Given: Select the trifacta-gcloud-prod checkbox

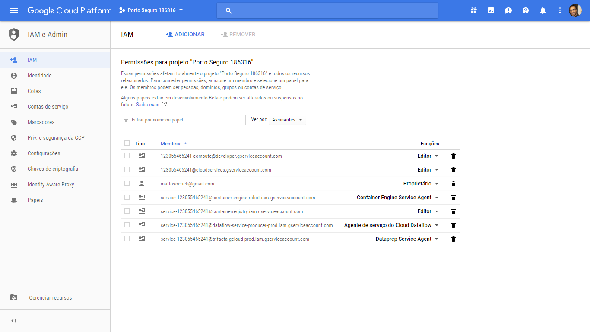Looking at the screenshot, I should [127, 239].
